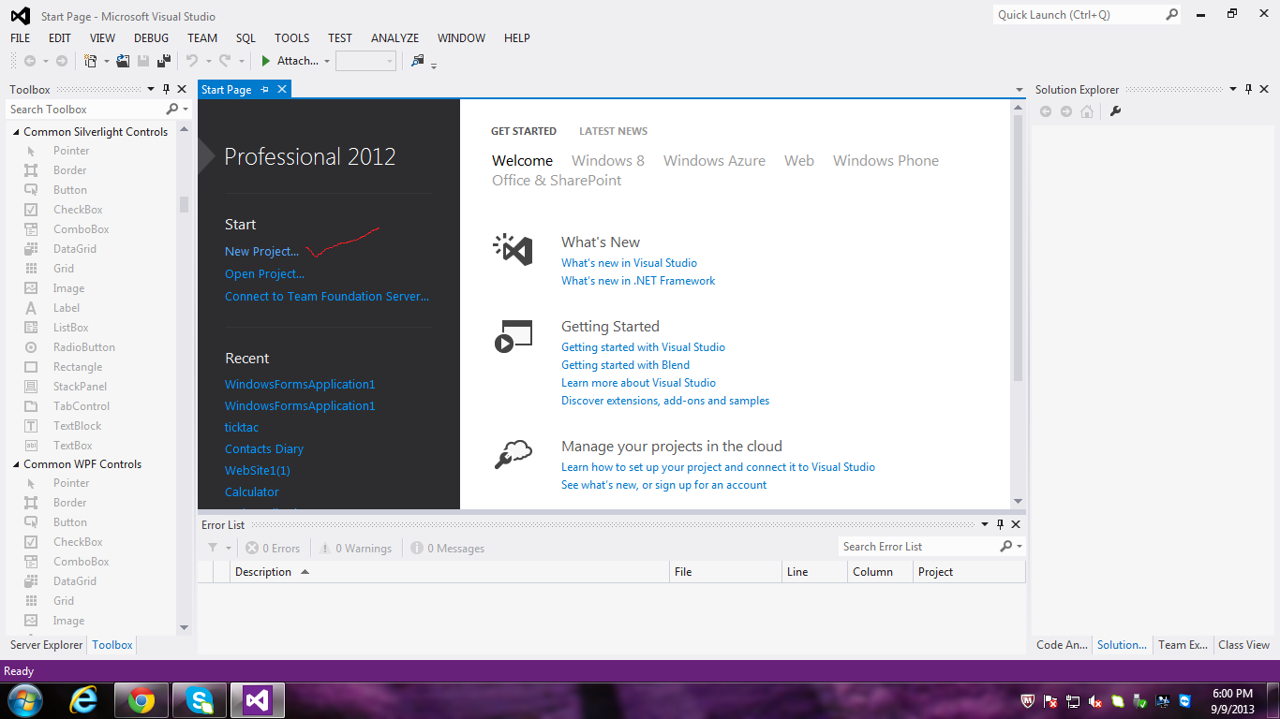Click the green Start debugging arrow
The image size is (1280, 719).
[266, 61]
